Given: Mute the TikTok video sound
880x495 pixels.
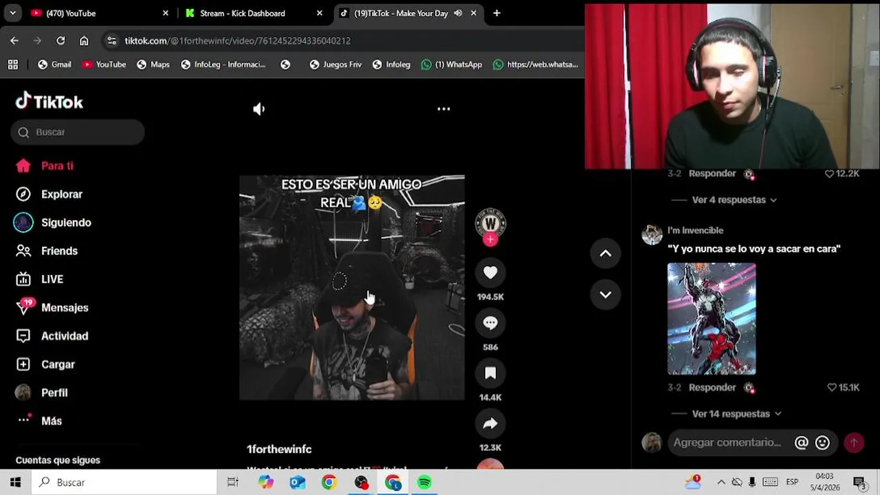Looking at the screenshot, I should coord(258,109).
